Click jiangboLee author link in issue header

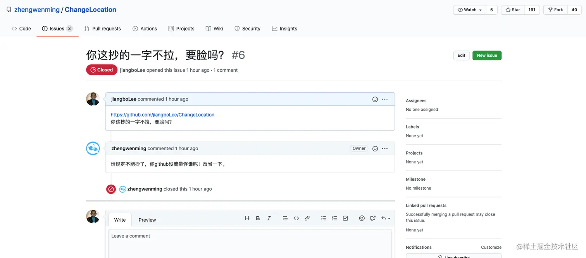tap(133, 70)
